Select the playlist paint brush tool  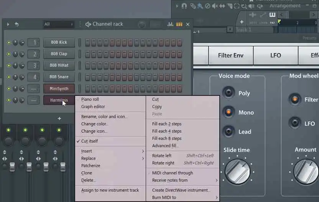200,6
